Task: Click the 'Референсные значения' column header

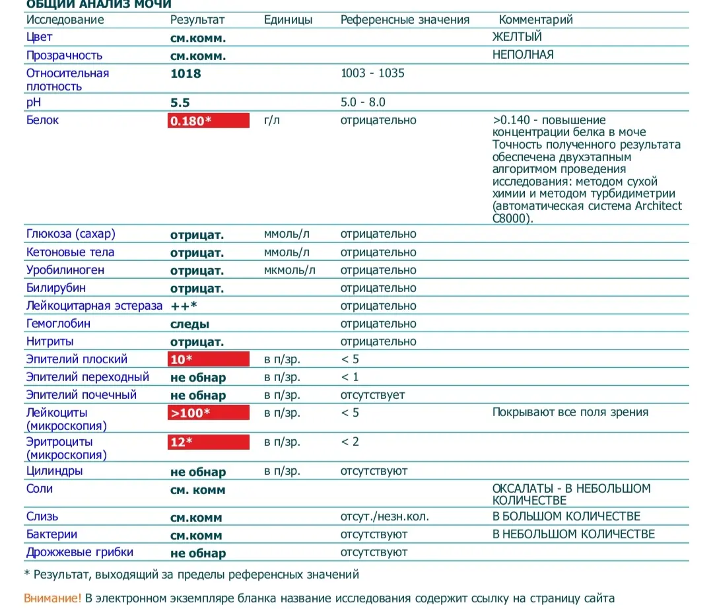Action: 405,20
